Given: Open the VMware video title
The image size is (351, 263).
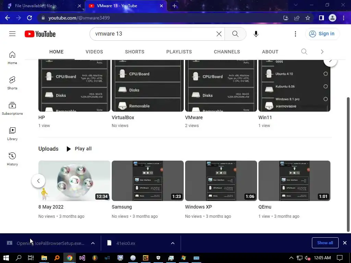Looking at the screenshot, I should (194, 117).
